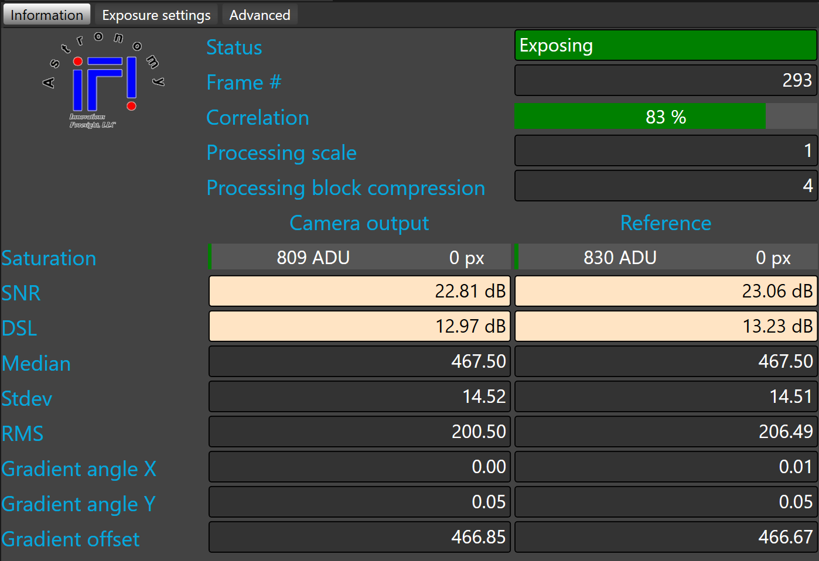The width and height of the screenshot is (819, 561).
Task: Select reference Gradient offset 466.67
Action: tap(666, 537)
